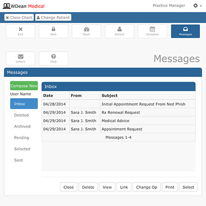Open the Letters envelope icon
This screenshot has height=206, width=206.
(x=20, y=59)
